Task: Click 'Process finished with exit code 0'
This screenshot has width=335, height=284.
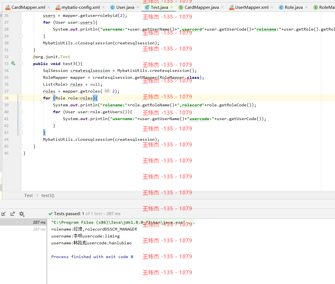Action: pos(92,257)
